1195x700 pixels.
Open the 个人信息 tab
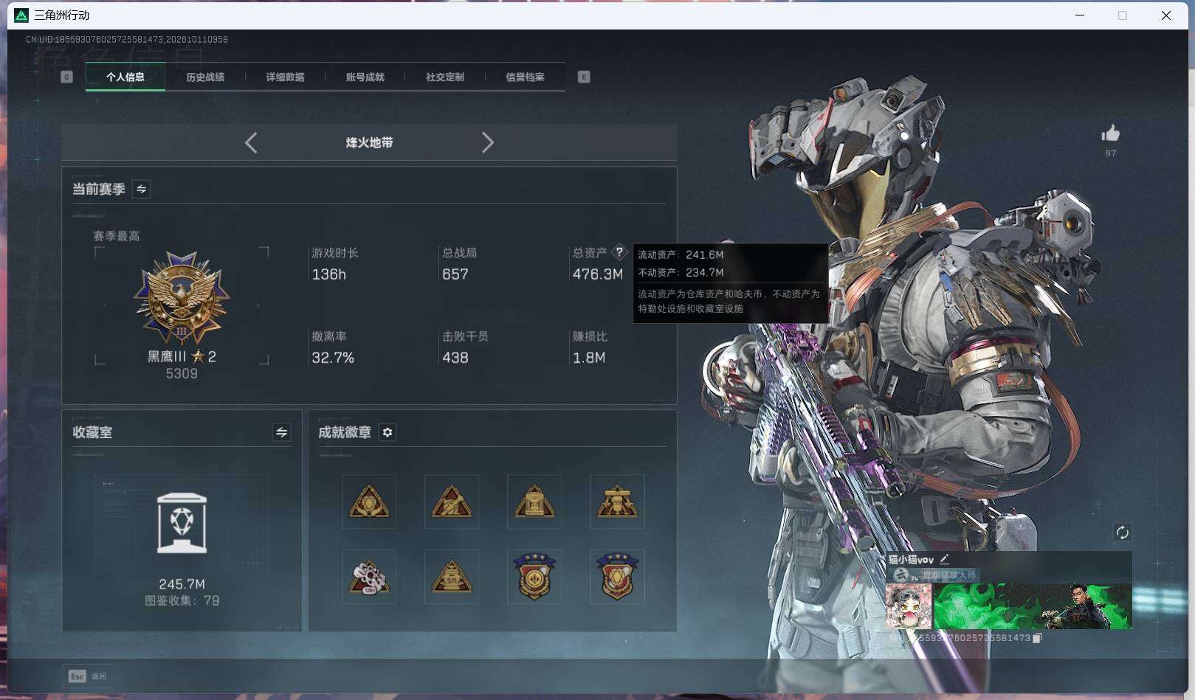click(125, 77)
